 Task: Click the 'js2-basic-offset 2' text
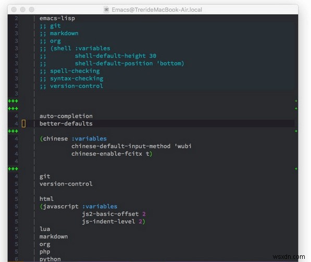[x=114, y=214]
